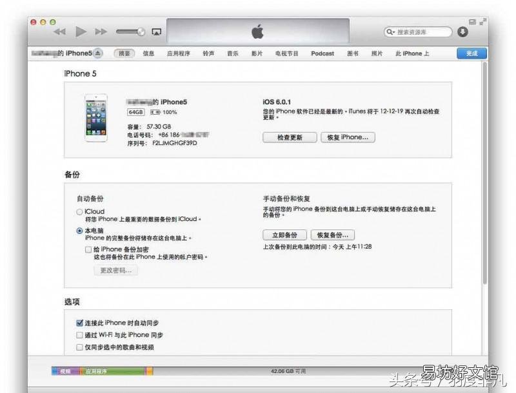The width and height of the screenshot is (516, 393).
Task: Click the blue 完成 done button
Action: click(472, 53)
